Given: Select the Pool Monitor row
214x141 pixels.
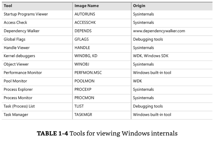Looking at the screenshot, I should tap(107, 82).
